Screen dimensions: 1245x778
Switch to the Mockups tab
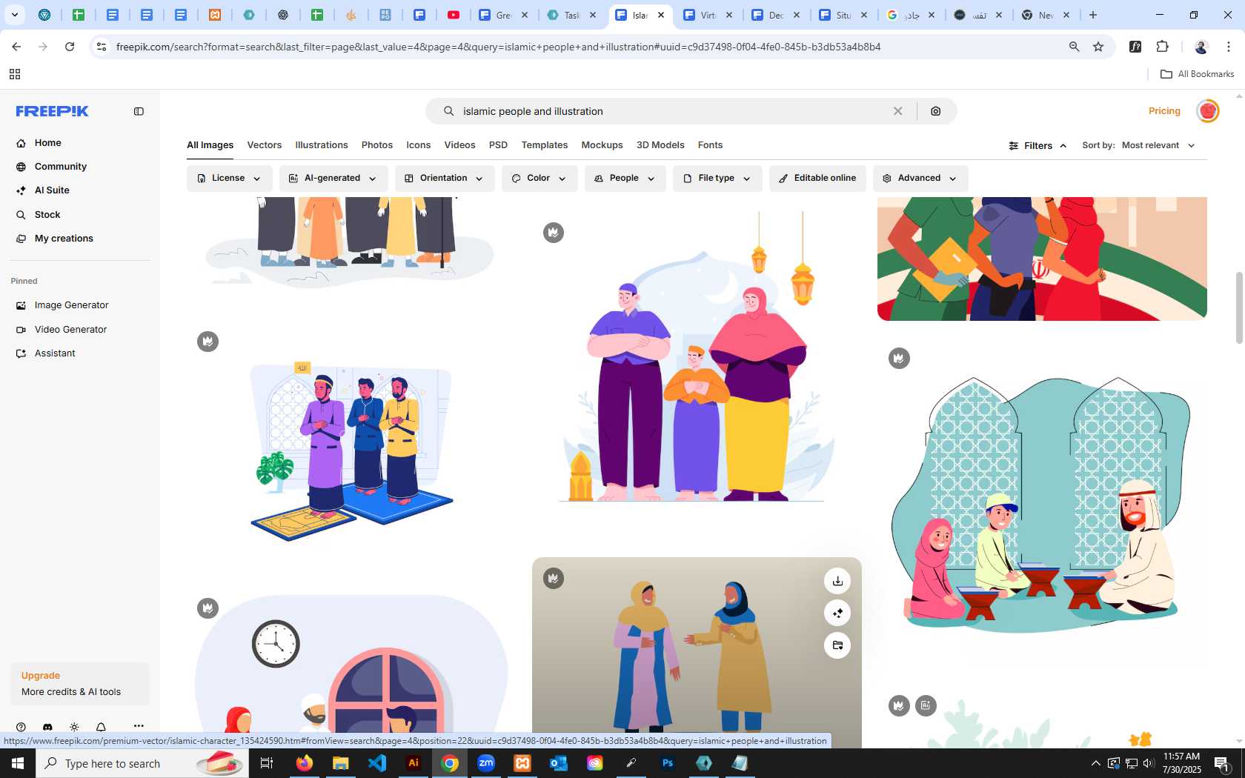pyautogui.click(x=602, y=145)
